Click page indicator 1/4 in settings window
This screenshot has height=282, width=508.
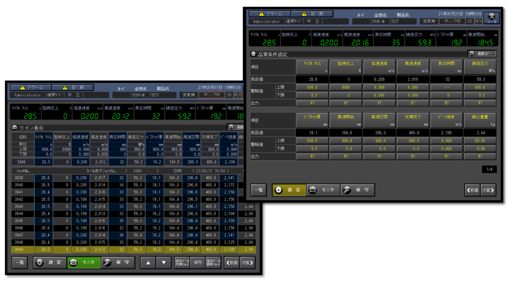coord(489,169)
